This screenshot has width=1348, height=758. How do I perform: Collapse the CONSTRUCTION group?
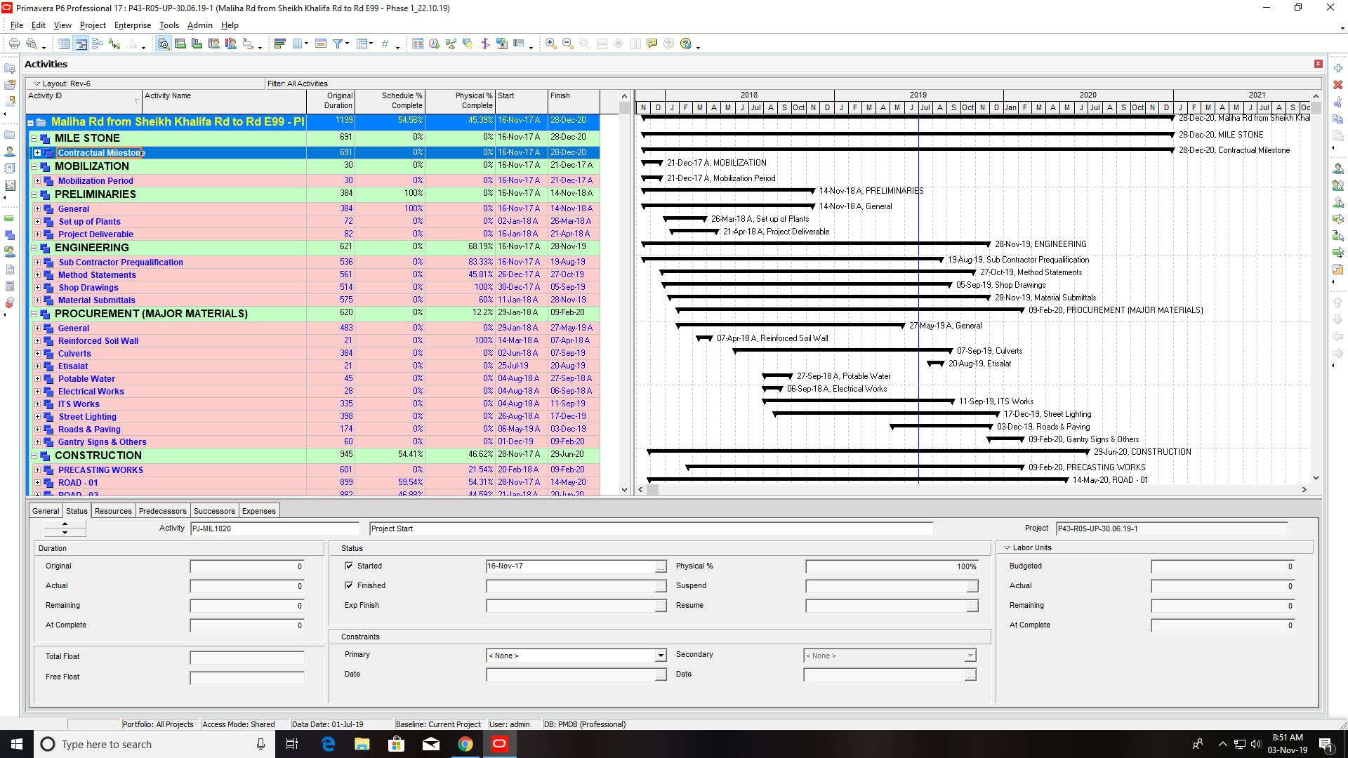(34, 456)
